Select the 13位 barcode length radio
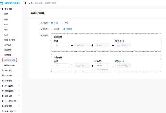The width and height of the screenshot is (166, 113). 52,23
